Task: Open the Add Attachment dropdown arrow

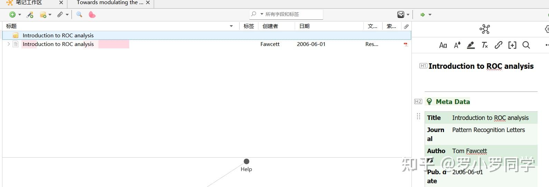Action: [x=67, y=15]
